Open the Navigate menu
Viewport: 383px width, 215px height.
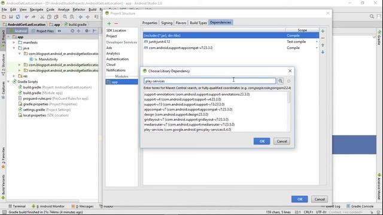click(37, 10)
